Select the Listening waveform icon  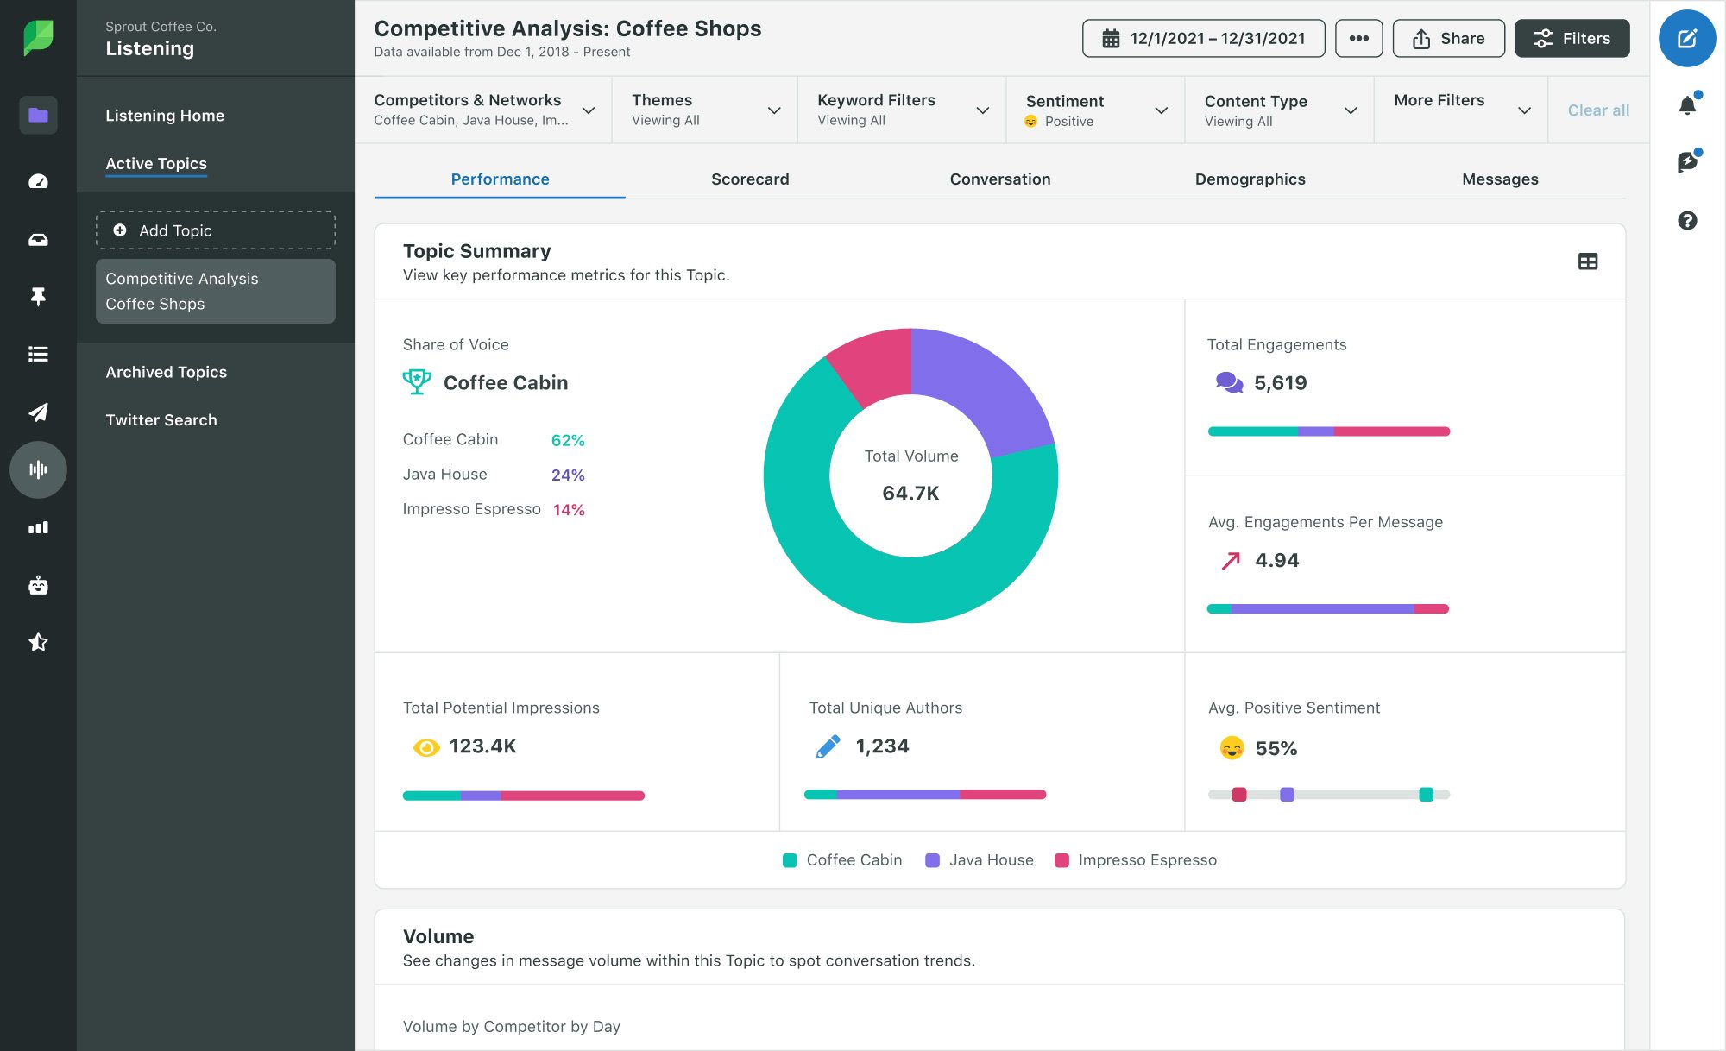[x=38, y=469]
